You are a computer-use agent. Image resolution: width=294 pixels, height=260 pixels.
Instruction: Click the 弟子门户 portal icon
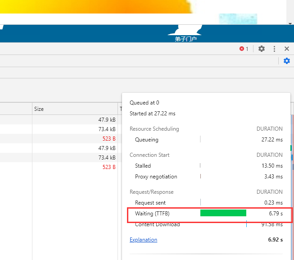(185, 35)
